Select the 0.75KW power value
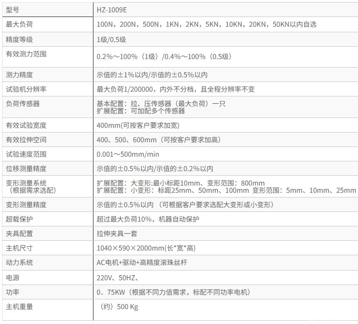Screen dimensions: 358x324 [x=174, y=292]
